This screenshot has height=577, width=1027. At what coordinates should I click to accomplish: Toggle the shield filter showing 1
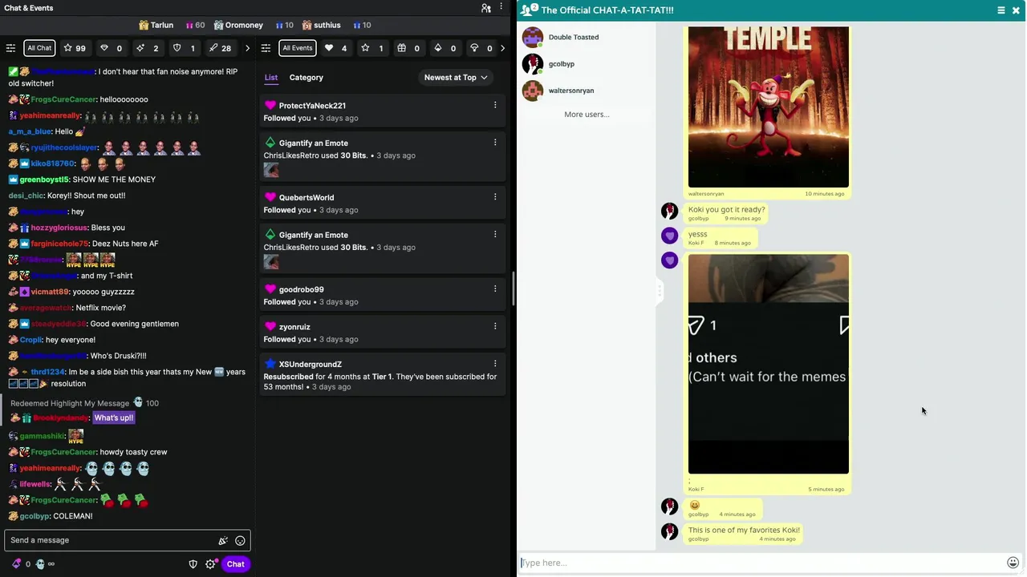point(184,48)
